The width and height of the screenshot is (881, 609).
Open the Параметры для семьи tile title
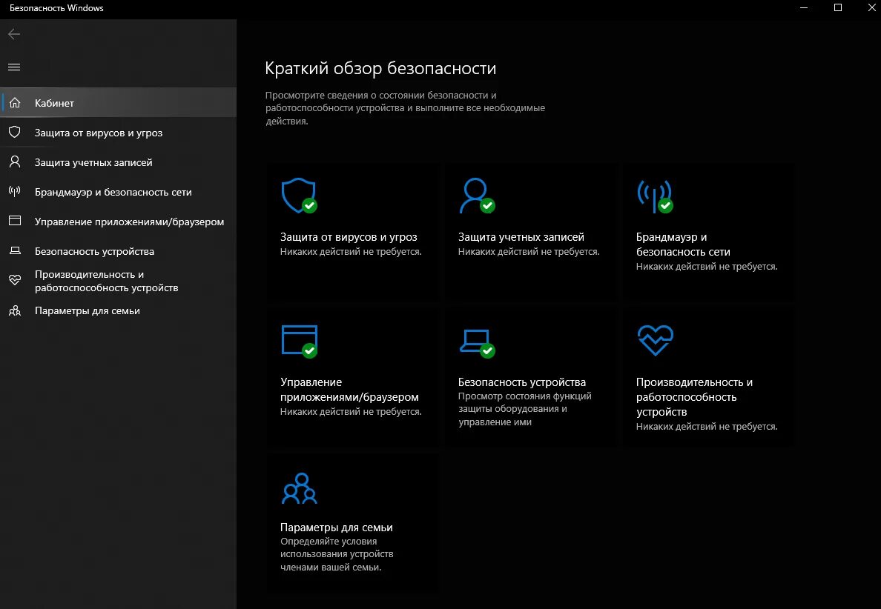pos(336,528)
